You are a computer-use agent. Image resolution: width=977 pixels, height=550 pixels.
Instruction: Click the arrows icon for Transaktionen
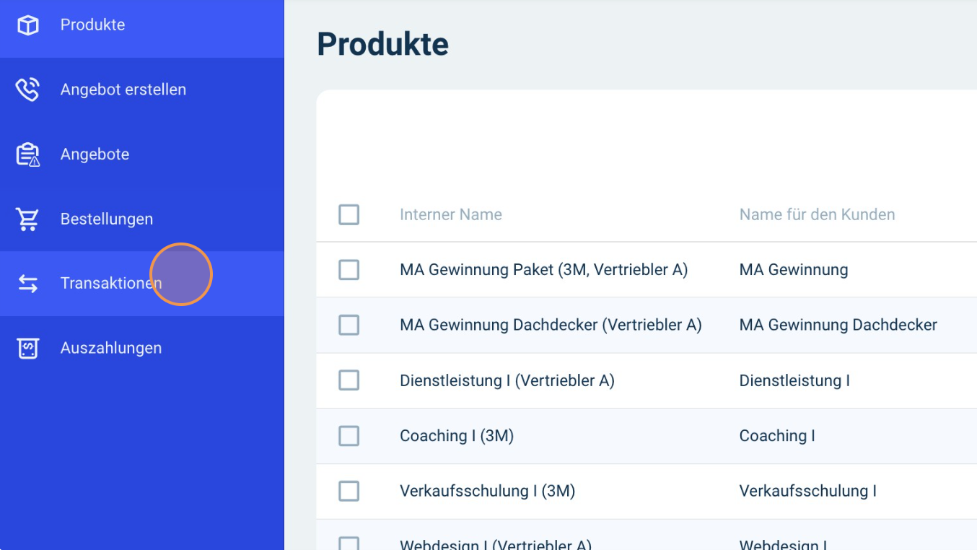click(27, 284)
